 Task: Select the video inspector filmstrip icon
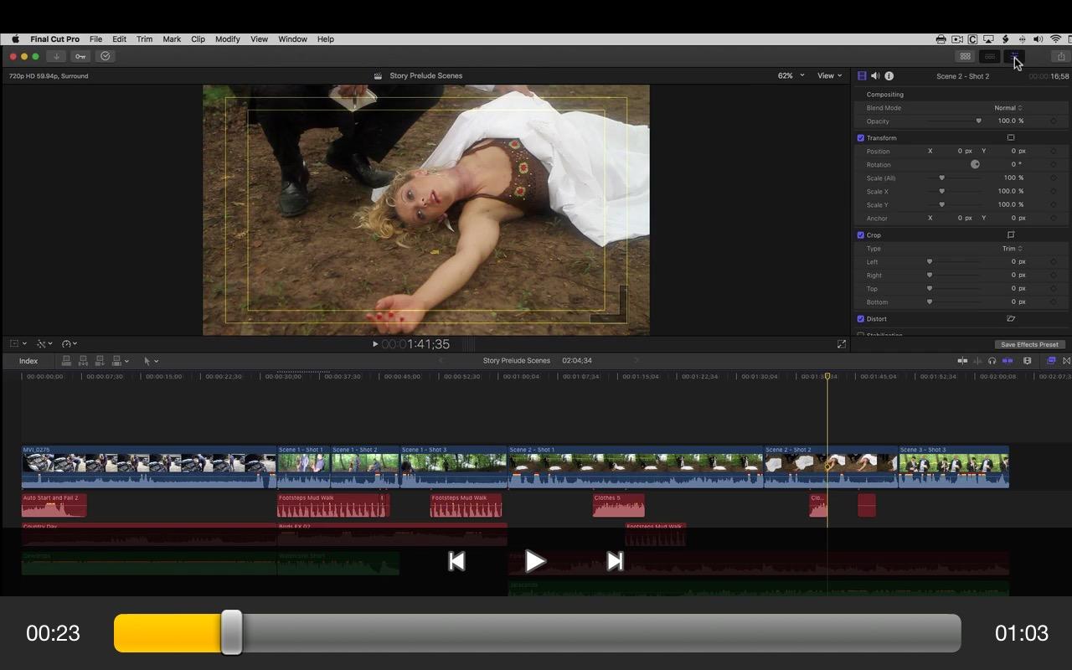862,76
